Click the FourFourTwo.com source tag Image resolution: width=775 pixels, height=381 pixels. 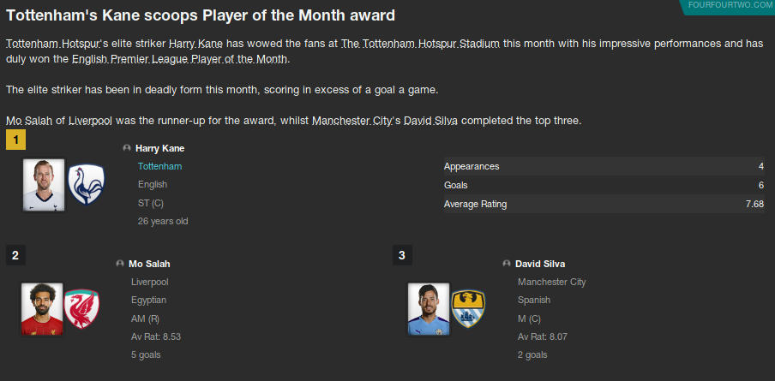click(x=730, y=5)
